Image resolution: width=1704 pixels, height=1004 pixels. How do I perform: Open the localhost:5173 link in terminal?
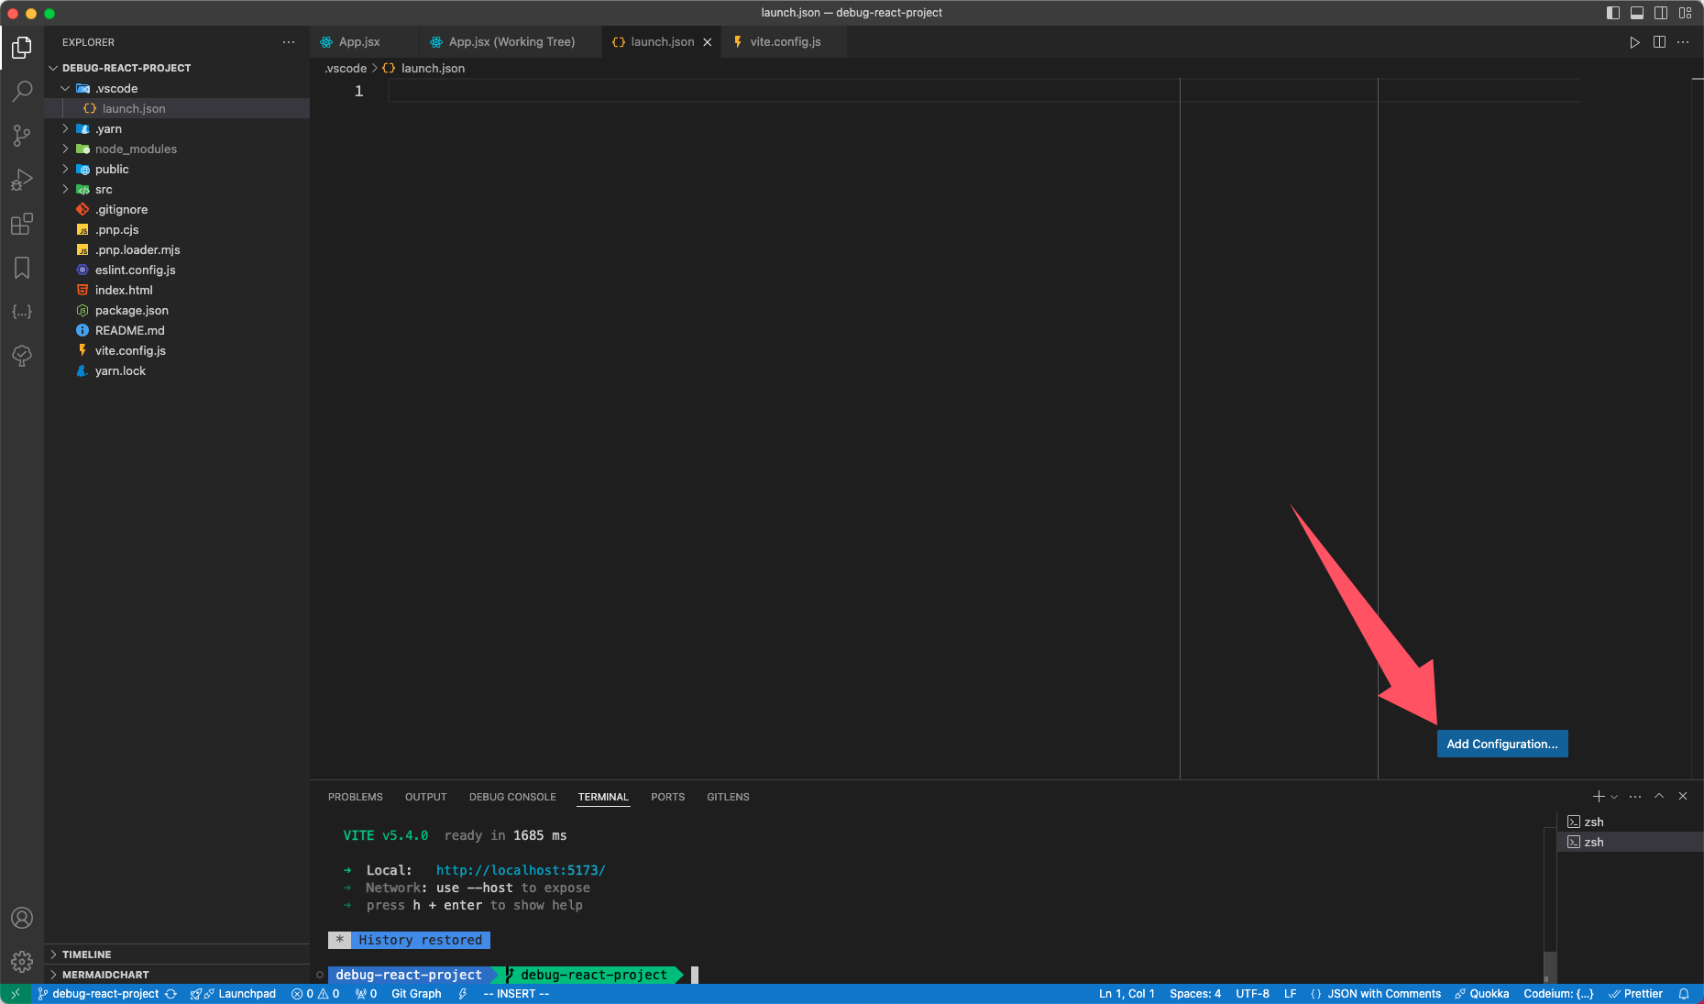(x=521, y=869)
